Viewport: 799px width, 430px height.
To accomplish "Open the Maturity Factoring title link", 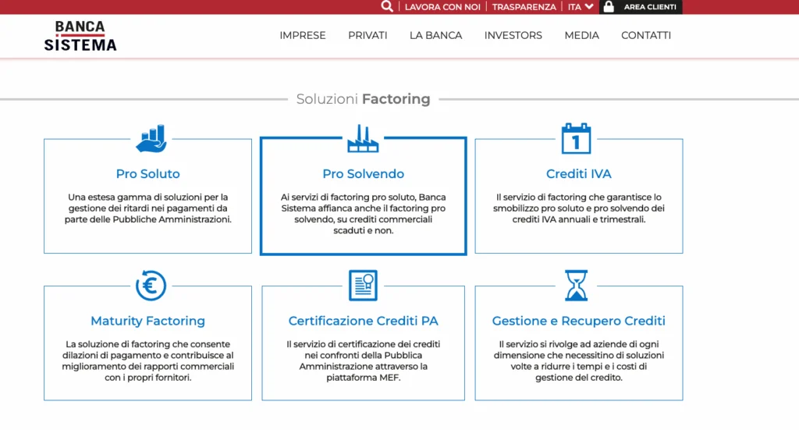I will (x=147, y=321).
